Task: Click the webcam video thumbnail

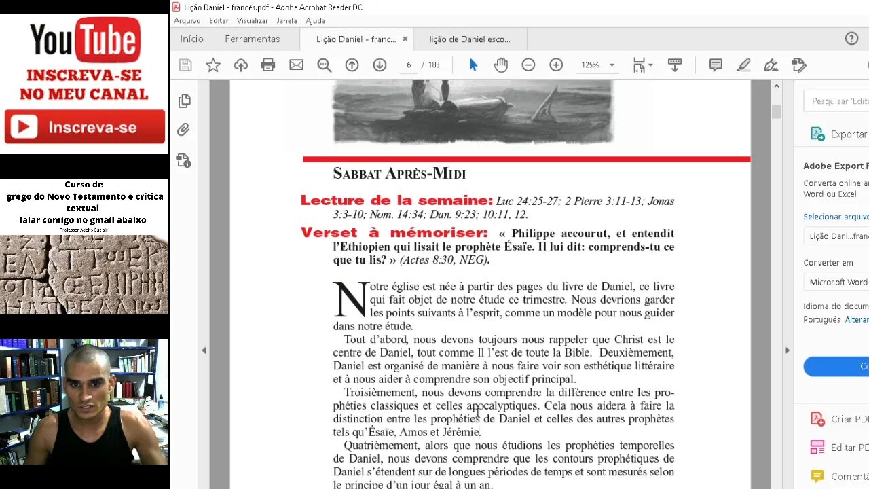Action: (x=84, y=401)
